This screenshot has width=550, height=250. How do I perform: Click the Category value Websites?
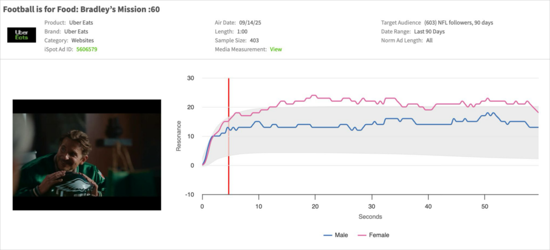[x=84, y=40]
